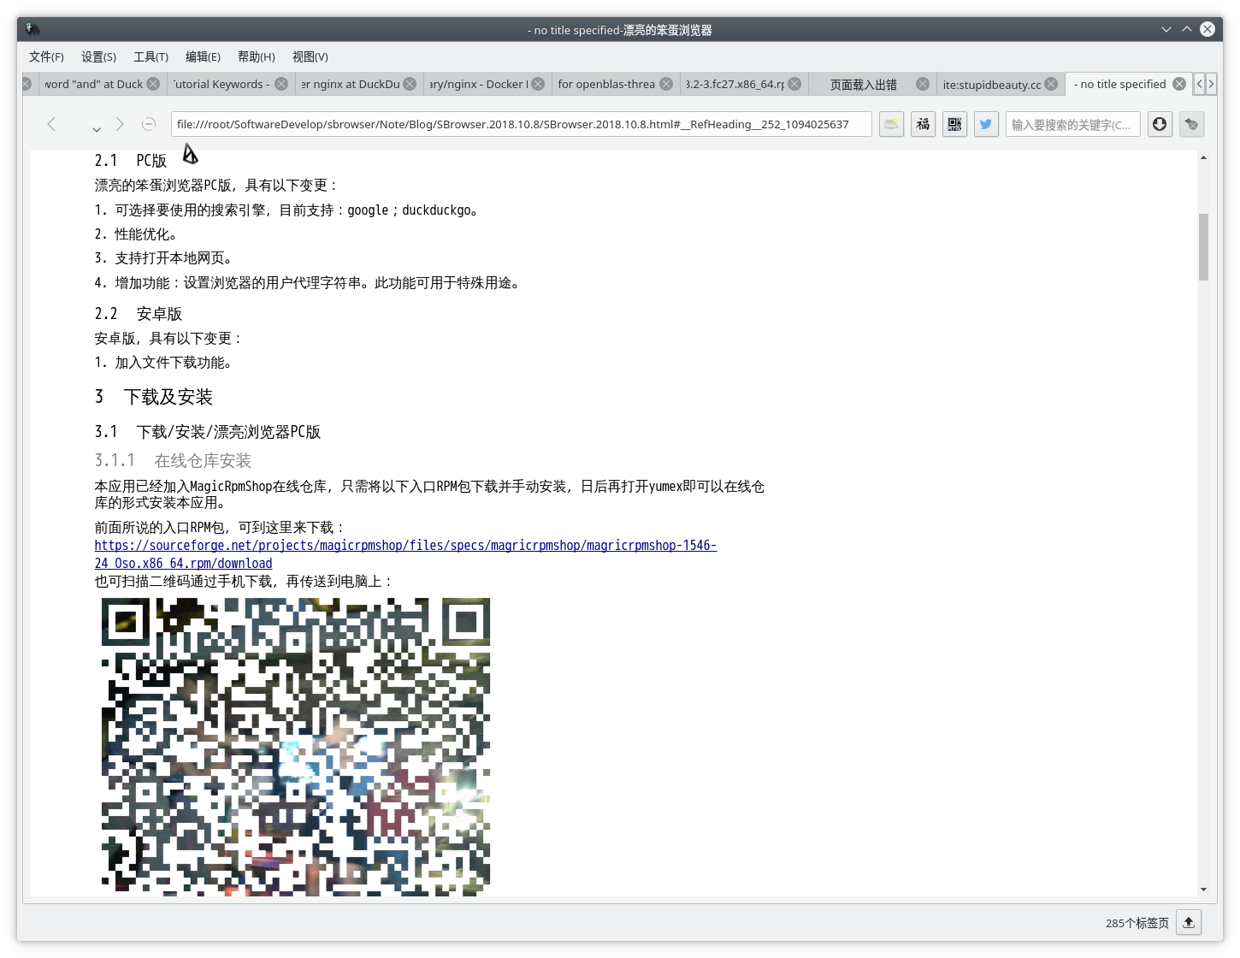Open the 文件(F) menu
Screen dimensions: 1240x958
[46, 56]
